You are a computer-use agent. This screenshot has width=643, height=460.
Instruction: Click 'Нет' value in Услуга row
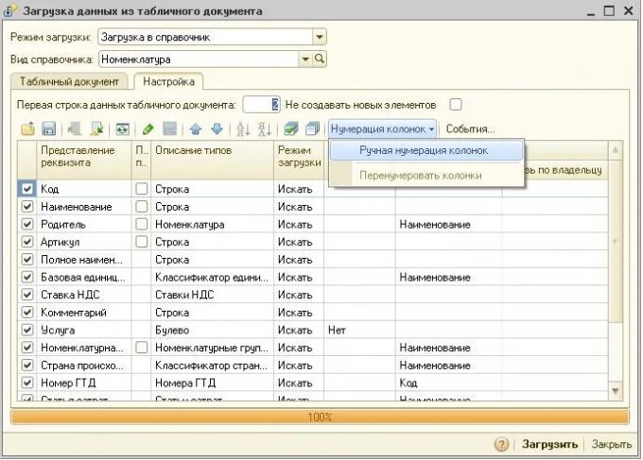[x=359, y=330]
